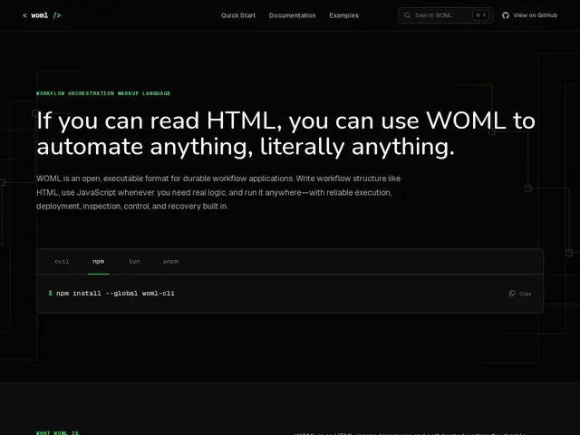Click the npm install --global woml-cli command
The height and width of the screenshot is (435, 580).
pos(115,294)
